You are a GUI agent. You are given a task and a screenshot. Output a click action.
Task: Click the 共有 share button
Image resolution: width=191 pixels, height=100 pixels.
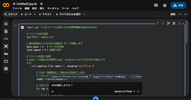[x=178, y=5]
